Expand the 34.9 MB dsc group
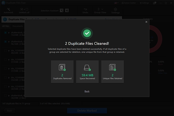 tap(9, 87)
